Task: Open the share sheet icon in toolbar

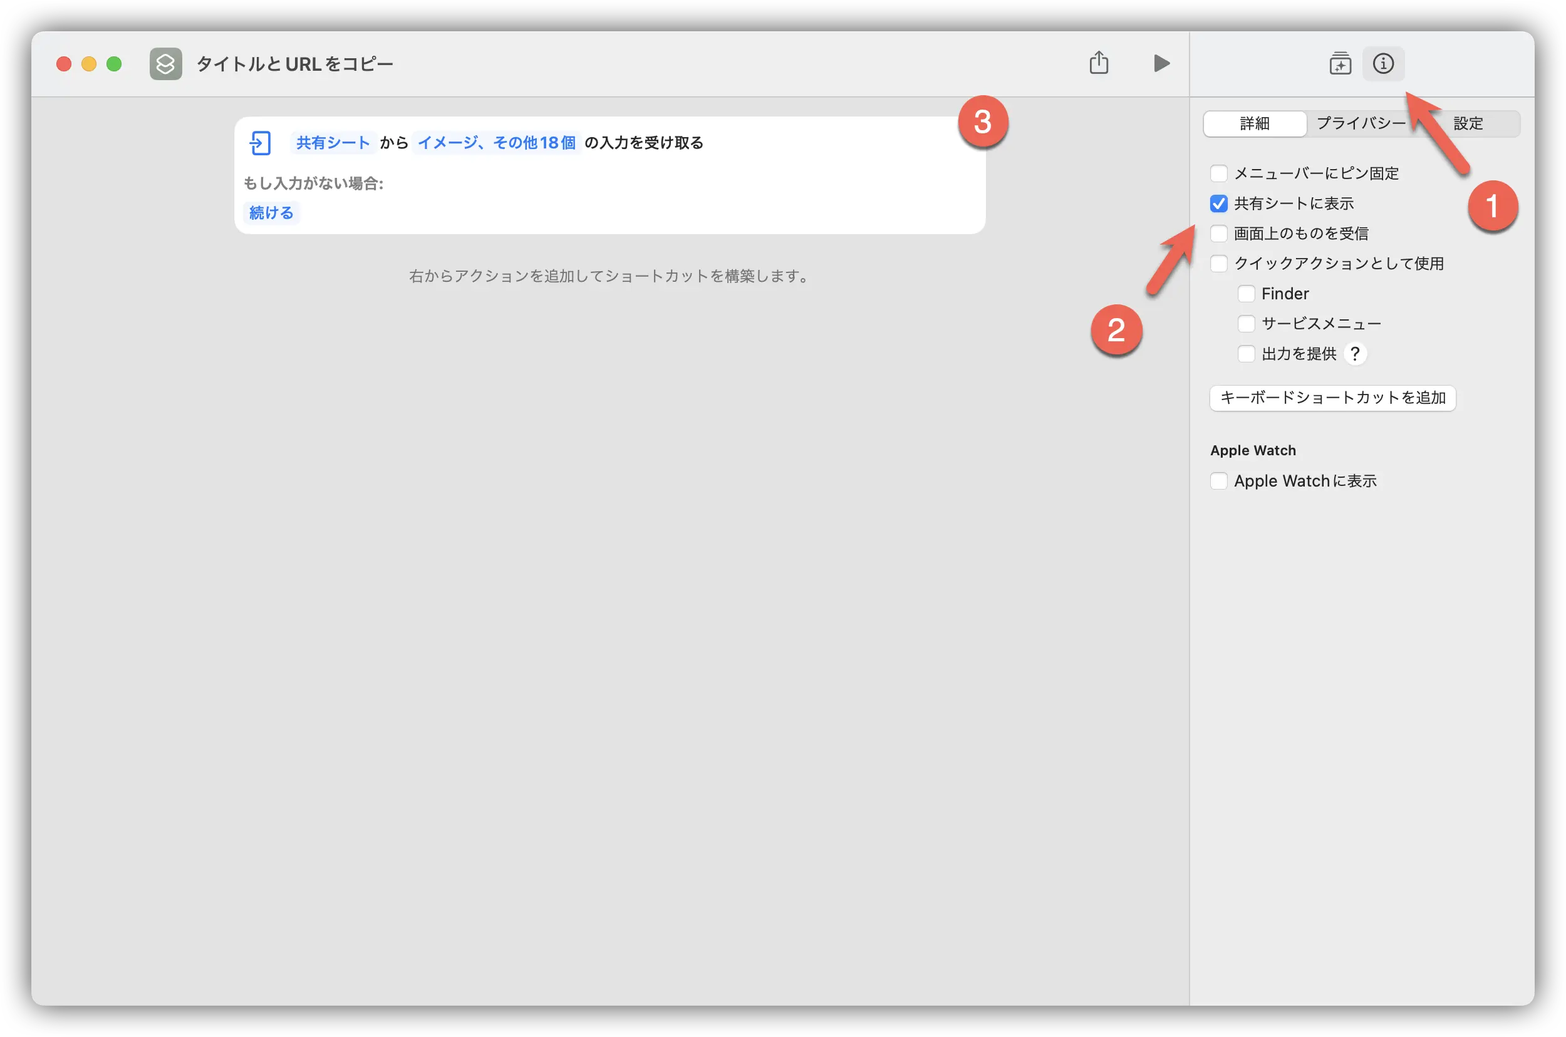Action: [x=1099, y=63]
